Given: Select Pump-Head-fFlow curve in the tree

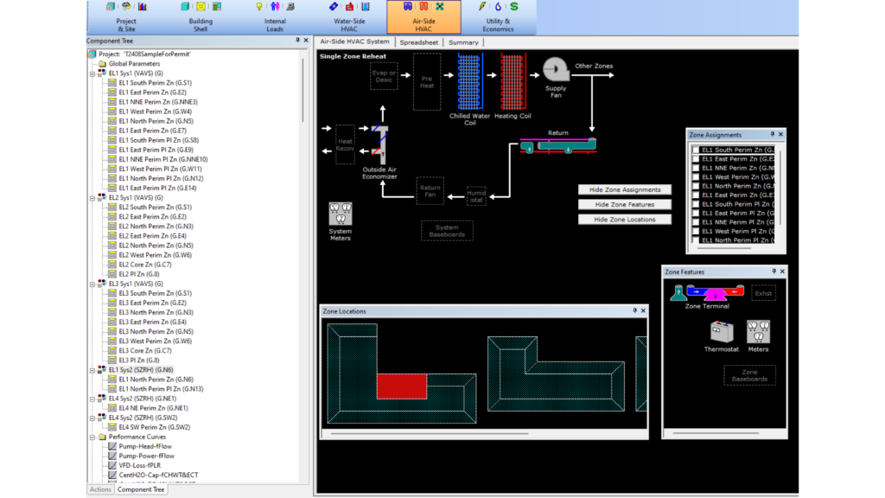Looking at the screenshot, I should tap(146, 446).
